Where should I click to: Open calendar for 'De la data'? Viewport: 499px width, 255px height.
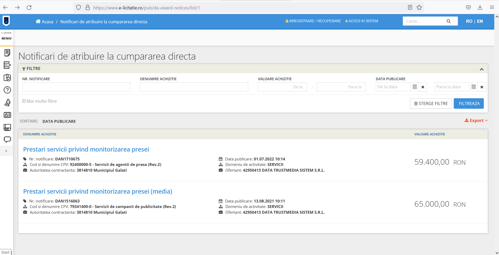click(x=415, y=87)
